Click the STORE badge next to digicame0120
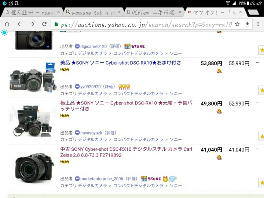The height and width of the screenshot is (198, 264). point(135,46)
